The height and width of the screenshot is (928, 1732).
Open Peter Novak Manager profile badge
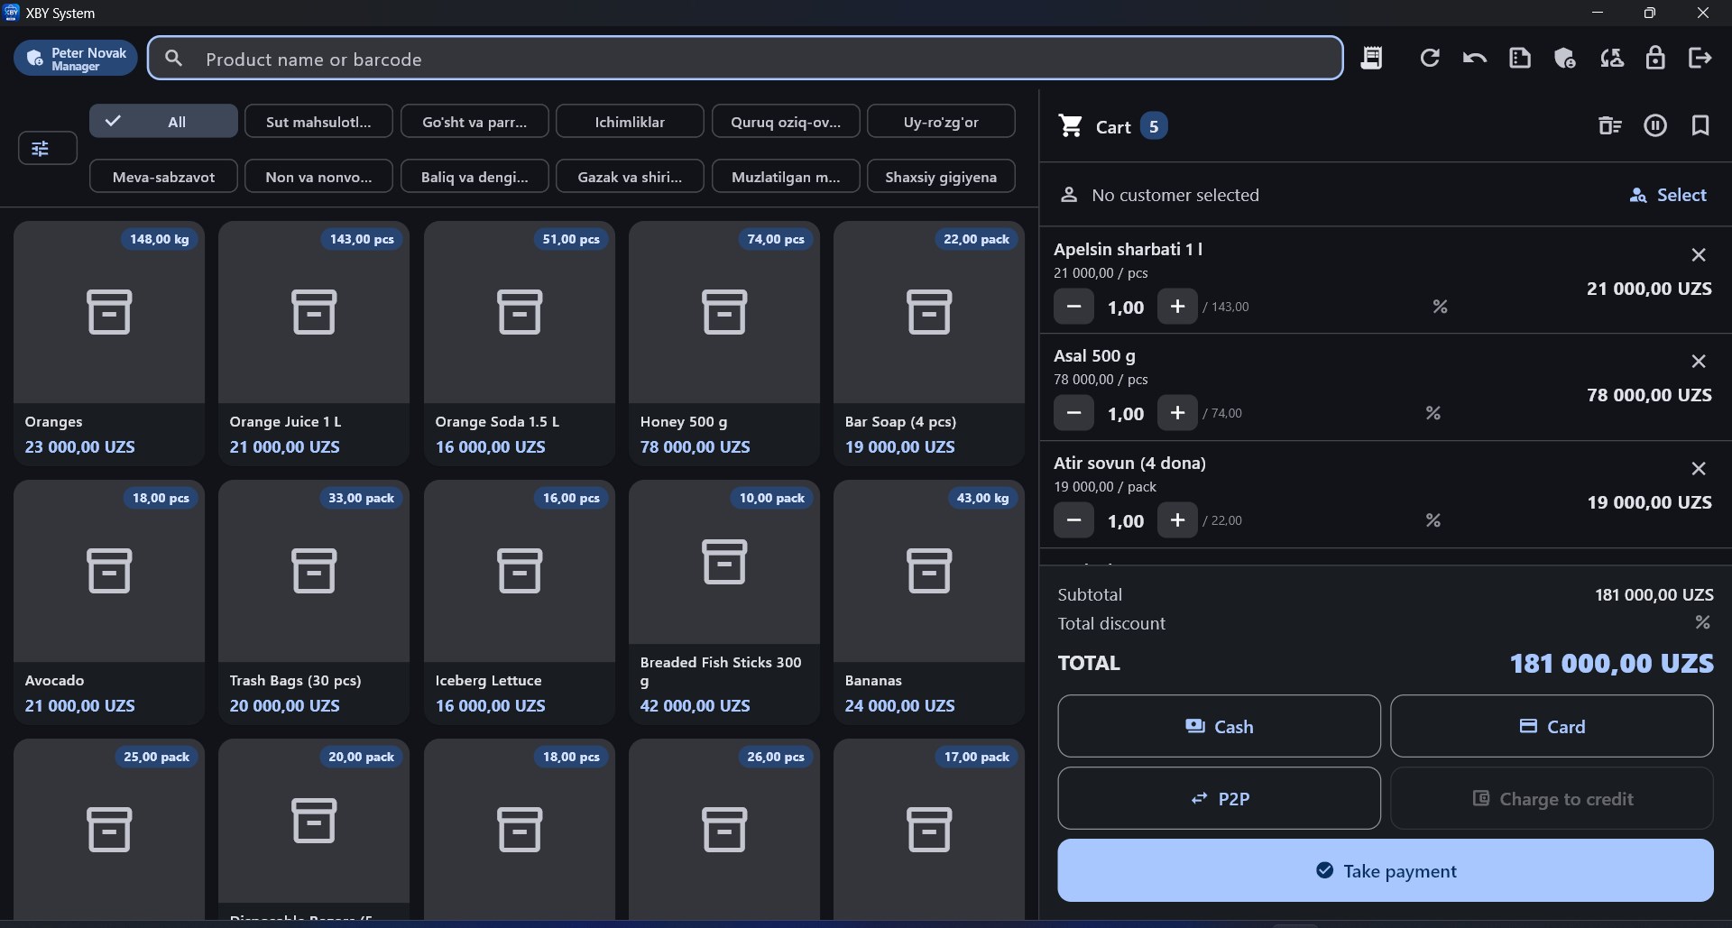point(76,59)
